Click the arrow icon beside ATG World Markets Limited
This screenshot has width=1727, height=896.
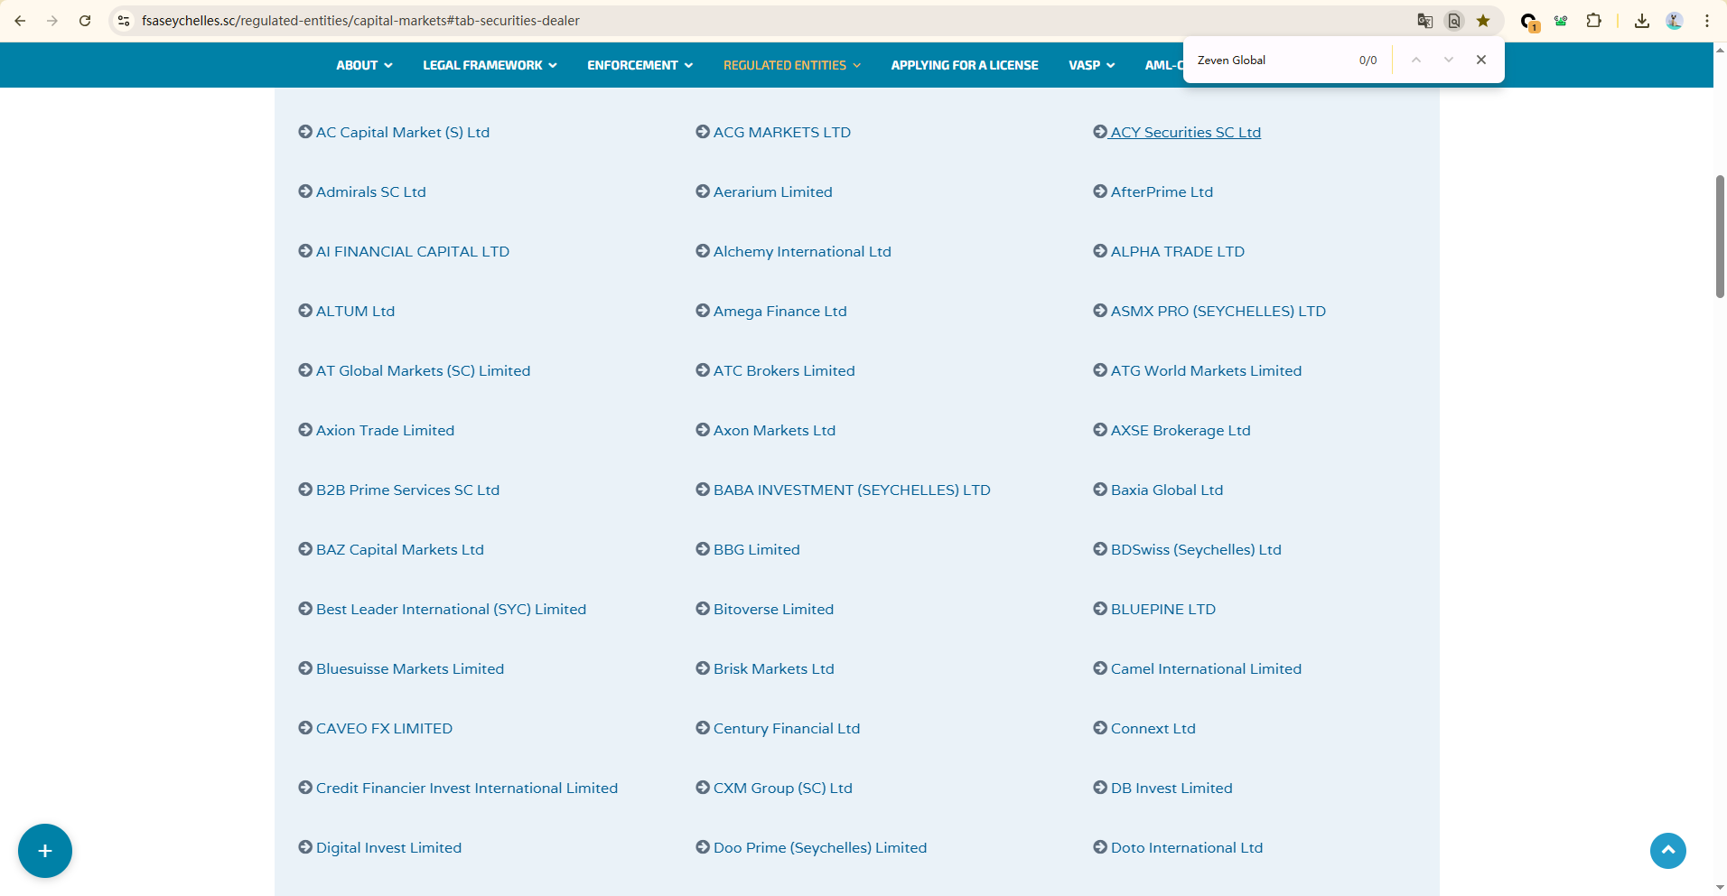tap(1100, 370)
